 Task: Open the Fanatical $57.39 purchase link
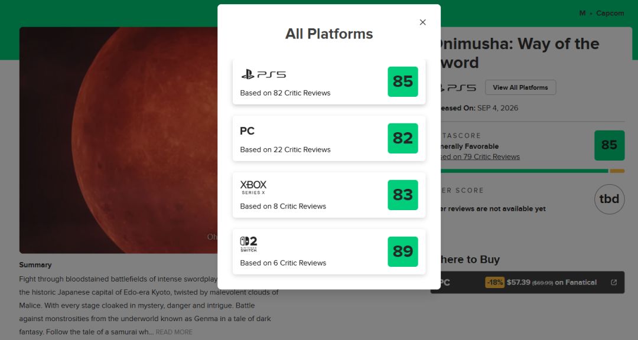click(x=528, y=282)
